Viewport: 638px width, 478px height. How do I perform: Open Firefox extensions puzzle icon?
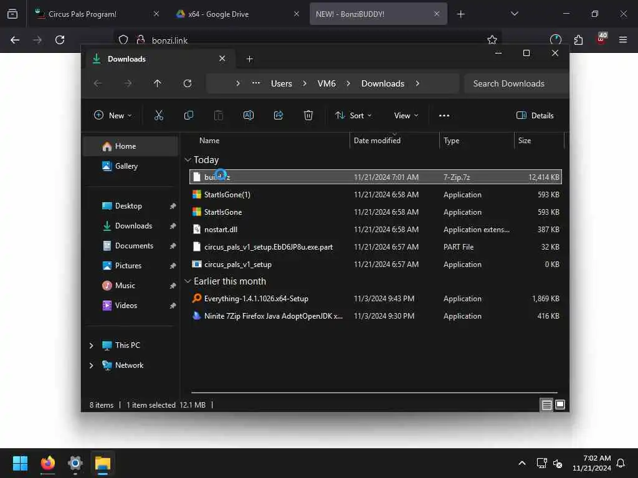pos(578,40)
